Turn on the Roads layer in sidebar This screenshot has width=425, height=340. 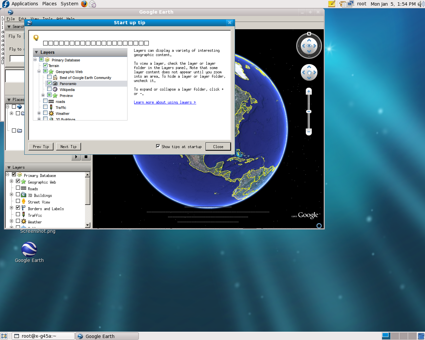(x=18, y=188)
